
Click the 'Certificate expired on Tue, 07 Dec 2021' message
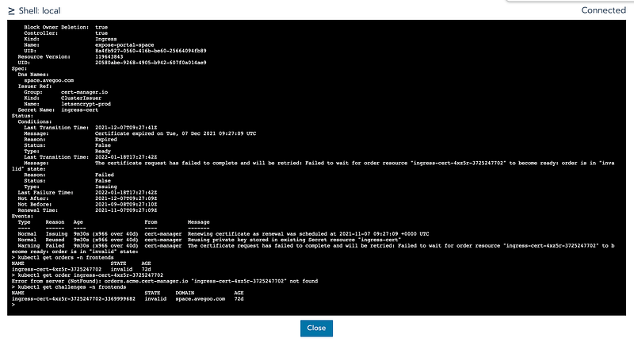click(x=175, y=133)
